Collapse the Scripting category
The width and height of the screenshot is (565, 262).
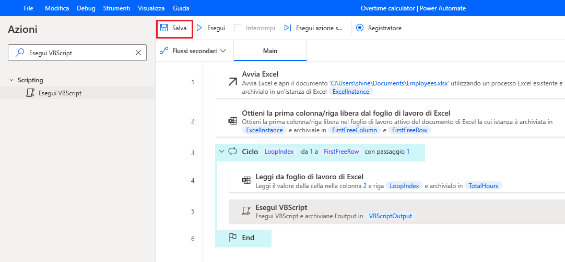11,80
